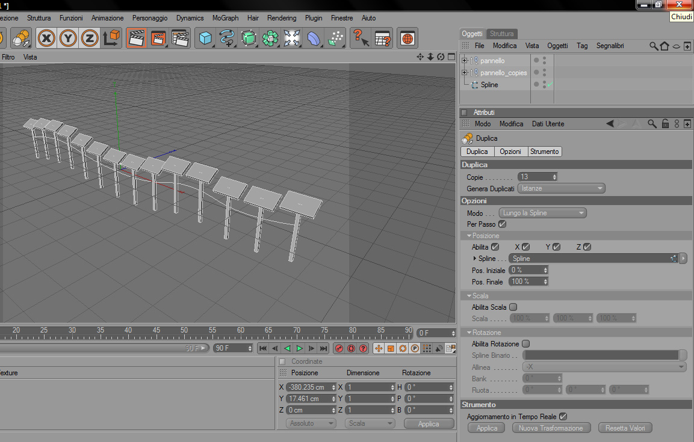Activate the context help cursor
Viewport: 694px width, 442px height.
(361, 38)
